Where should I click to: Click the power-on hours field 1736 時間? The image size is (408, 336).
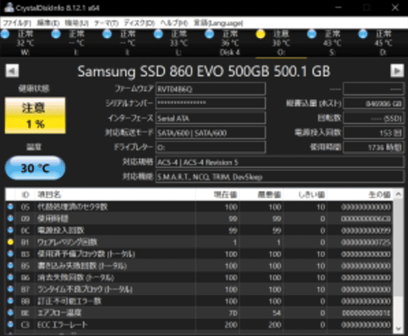[374, 147]
